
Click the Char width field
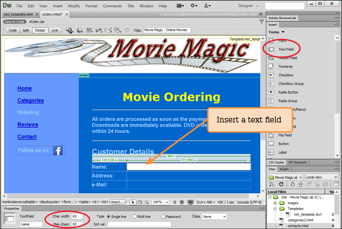tap(77, 216)
